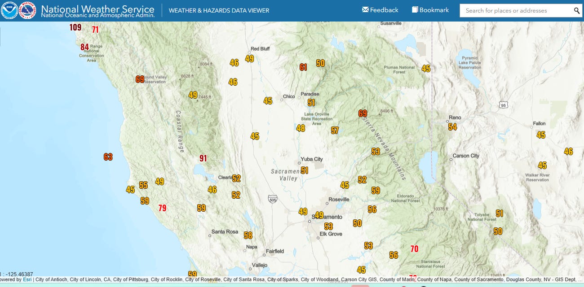The height and width of the screenshot is (287, 584).
Task: Select the 84 temperature reading
Action: (84, 47)
